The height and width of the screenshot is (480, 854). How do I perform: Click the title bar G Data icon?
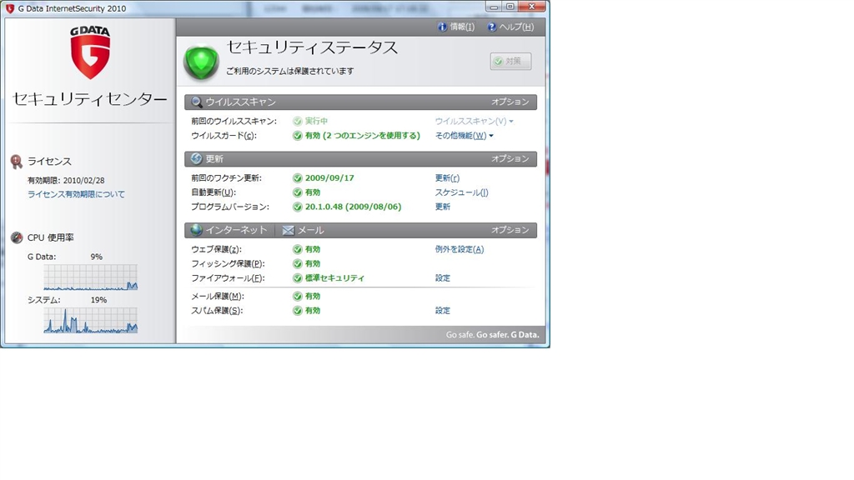click(x=10, y=8)
